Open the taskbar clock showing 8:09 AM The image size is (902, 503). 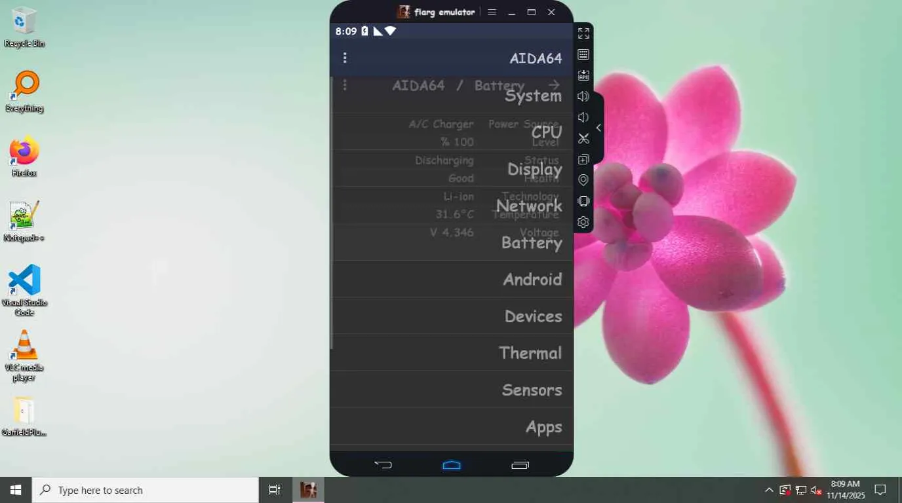click(x=846, y=490)
